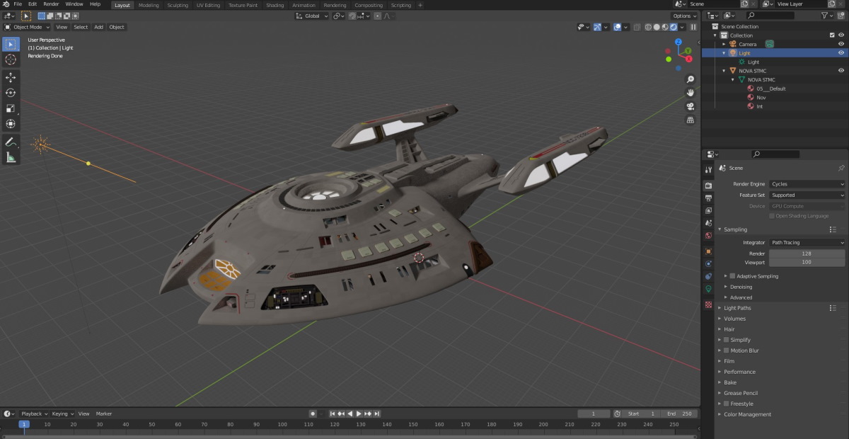Open the View Layer properties tab
Screen dimensions: 849x439
point(708,210)
